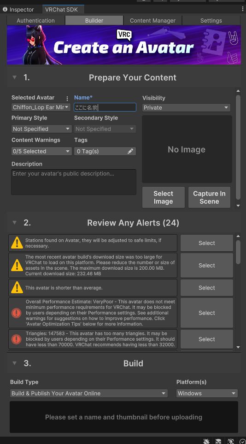
Task: Collapse the Prepare Your Content section
Action: coord(14,77)
